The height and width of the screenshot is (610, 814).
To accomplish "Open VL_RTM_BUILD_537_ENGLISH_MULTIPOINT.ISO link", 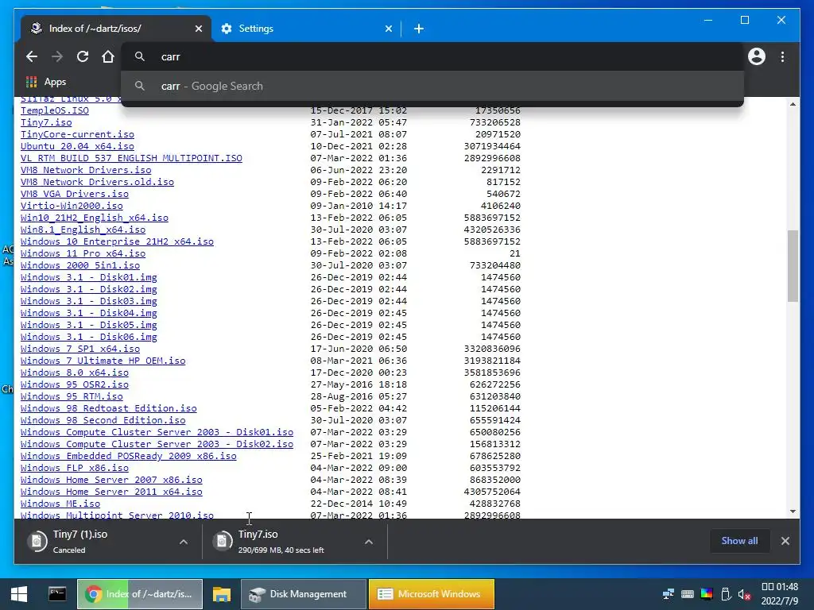I will coord(131,158).
